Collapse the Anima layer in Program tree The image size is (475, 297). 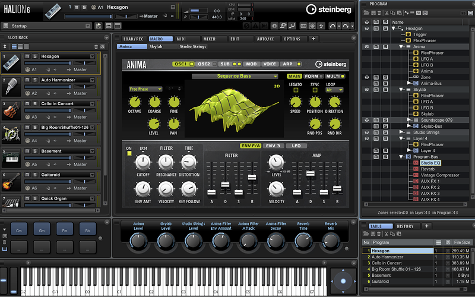pos(401,47)
